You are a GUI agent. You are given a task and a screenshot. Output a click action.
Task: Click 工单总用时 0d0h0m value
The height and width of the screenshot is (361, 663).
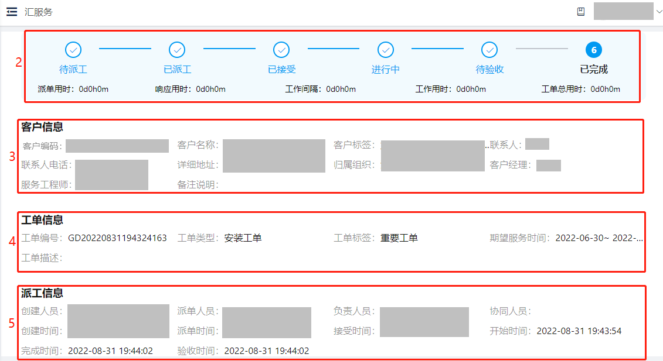pos(606,89)
